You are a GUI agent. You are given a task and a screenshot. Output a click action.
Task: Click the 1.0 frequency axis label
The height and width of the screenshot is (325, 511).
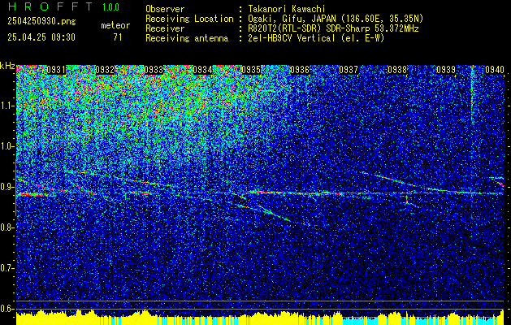coord(7,147)
